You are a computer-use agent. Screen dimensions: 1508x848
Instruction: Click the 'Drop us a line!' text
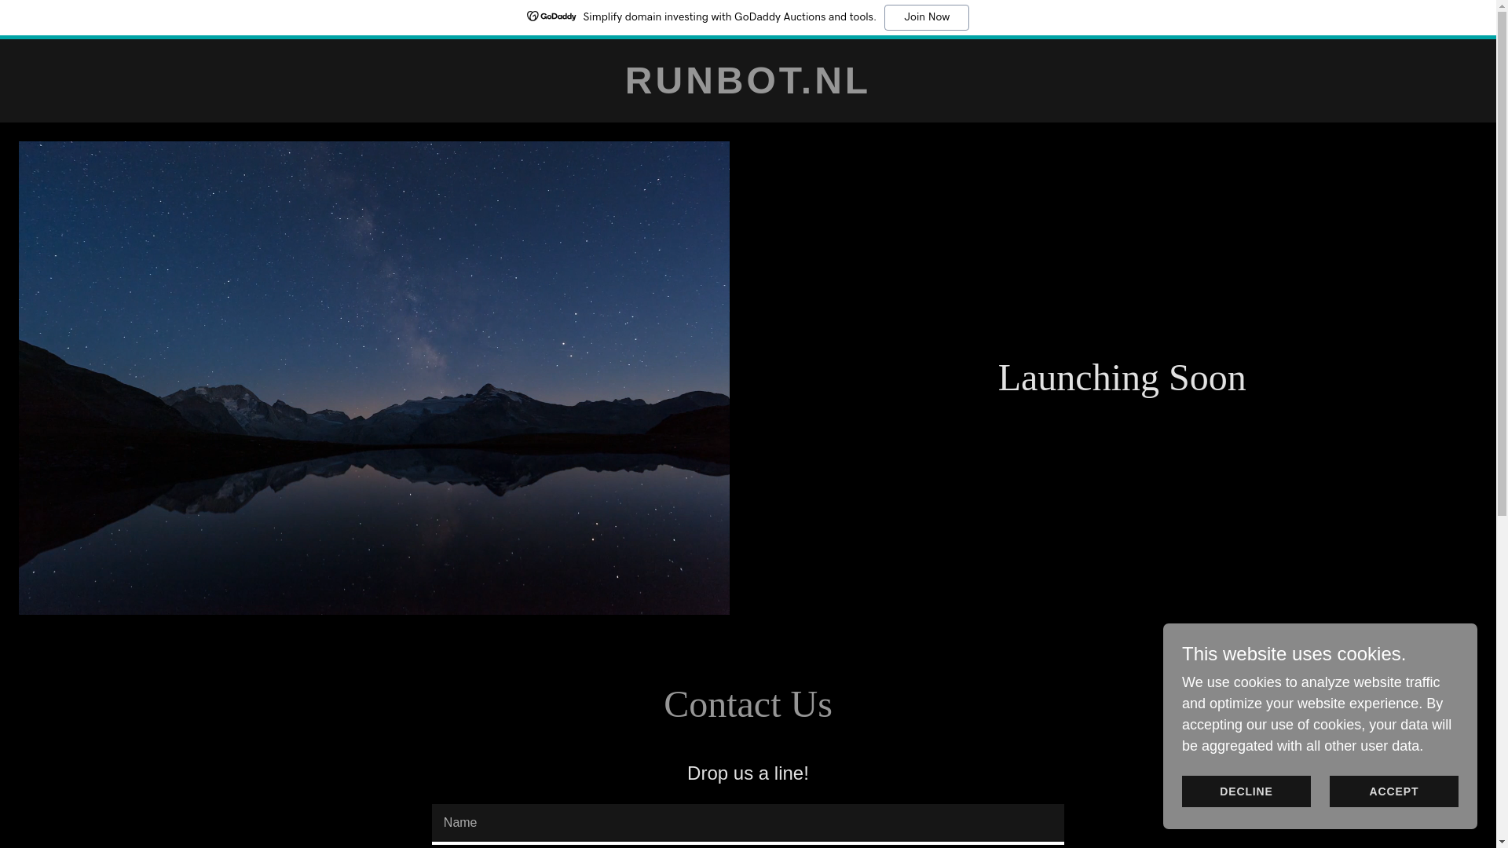pos(748,773)
